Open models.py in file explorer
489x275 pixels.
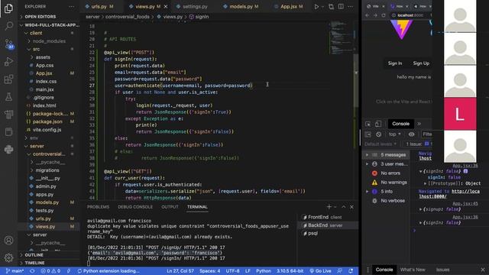pos(47,202)
